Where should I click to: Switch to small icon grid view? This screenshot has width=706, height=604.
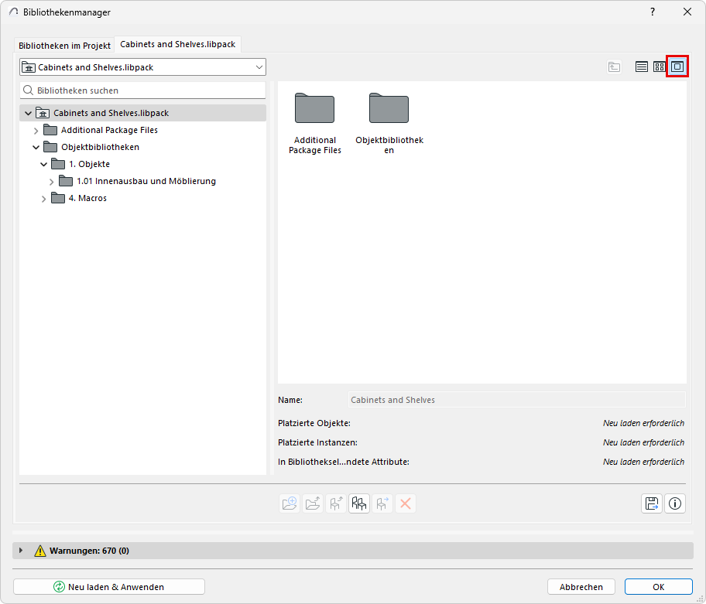pyautogui.click(x=660, y=67)
